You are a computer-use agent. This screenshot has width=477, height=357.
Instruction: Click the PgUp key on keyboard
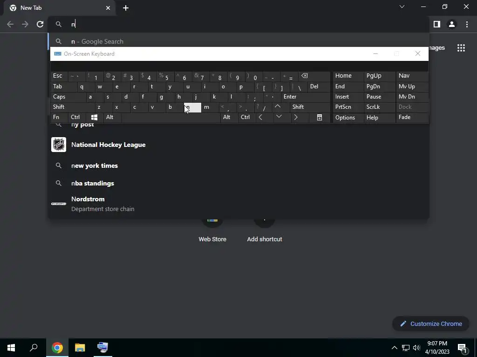tap(380, 76)
